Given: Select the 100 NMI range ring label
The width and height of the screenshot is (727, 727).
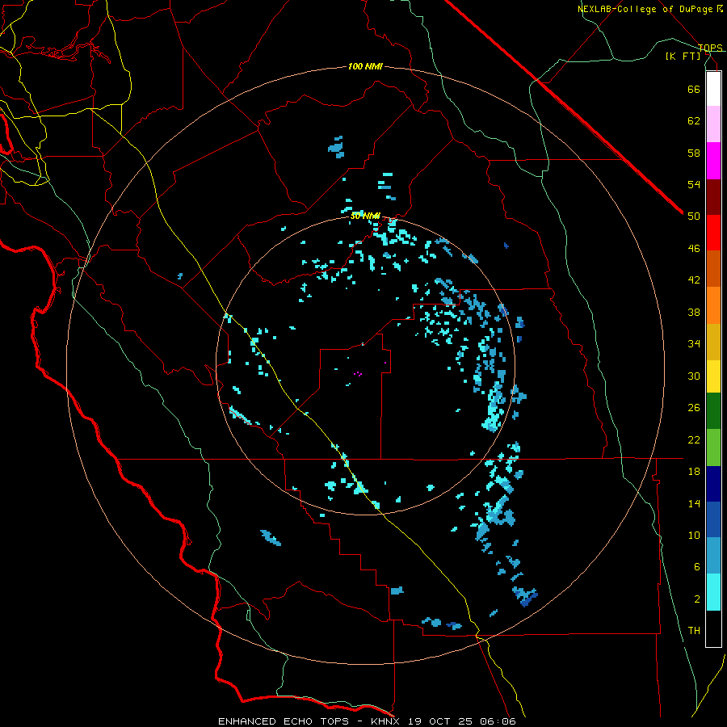Looking at the screenshot, I should click(x=365, y=67).
